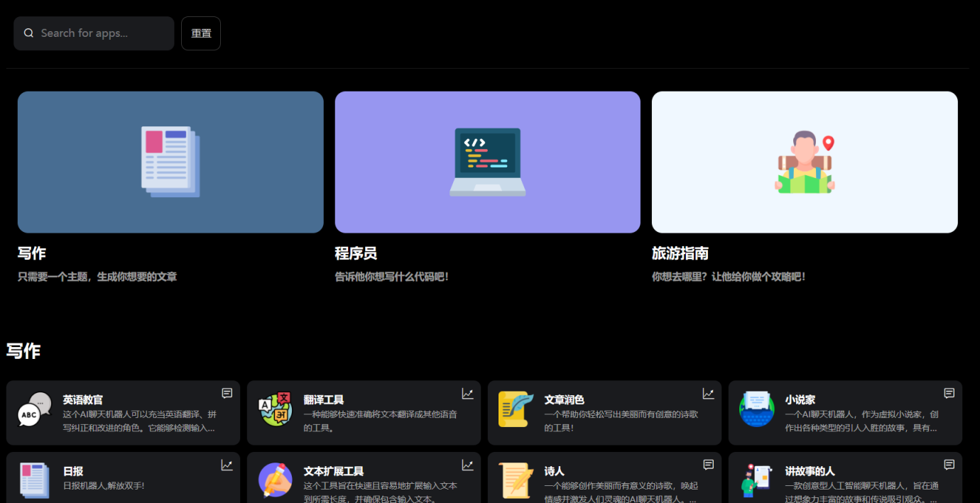Open the 旅游指南 travel guide card

[x=804, y=162]
